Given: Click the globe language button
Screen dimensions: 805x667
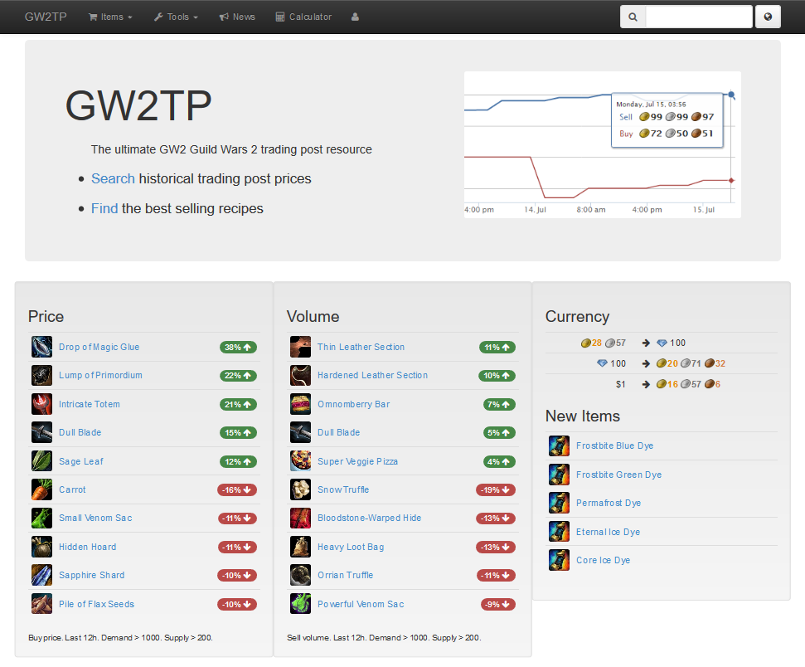Looking at the screenshot, I should click(x=768, y=17).
